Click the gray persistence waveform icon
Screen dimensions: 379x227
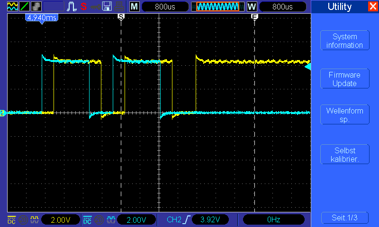(x=36, y=6)
